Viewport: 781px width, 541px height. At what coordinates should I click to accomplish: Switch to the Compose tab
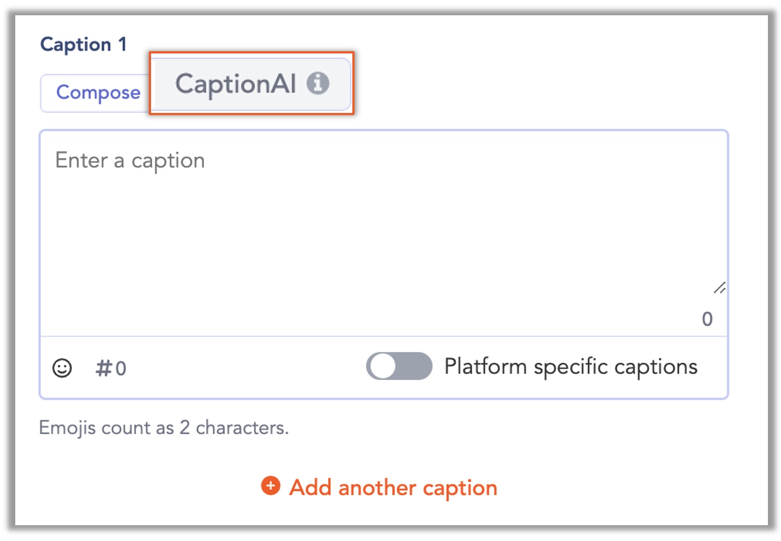98,93
